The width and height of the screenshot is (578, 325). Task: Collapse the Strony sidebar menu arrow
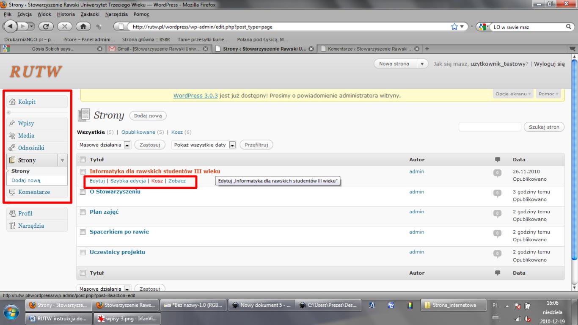click(63, 160)
